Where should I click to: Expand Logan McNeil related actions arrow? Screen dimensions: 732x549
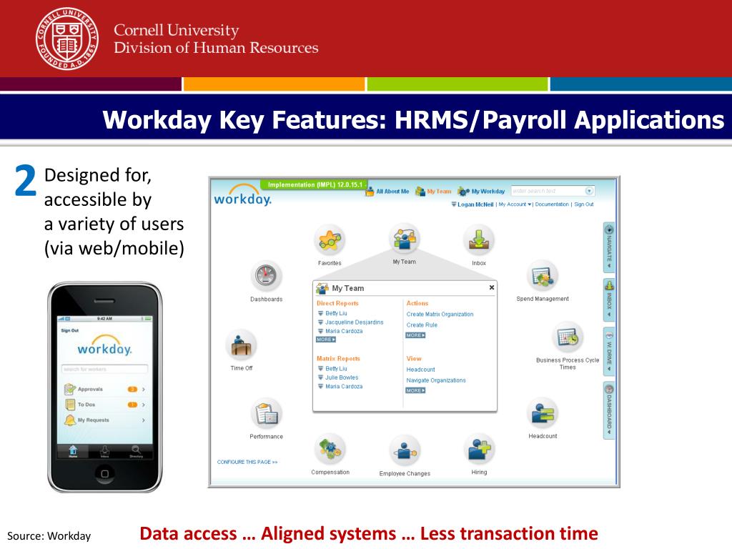pos(454,204)
